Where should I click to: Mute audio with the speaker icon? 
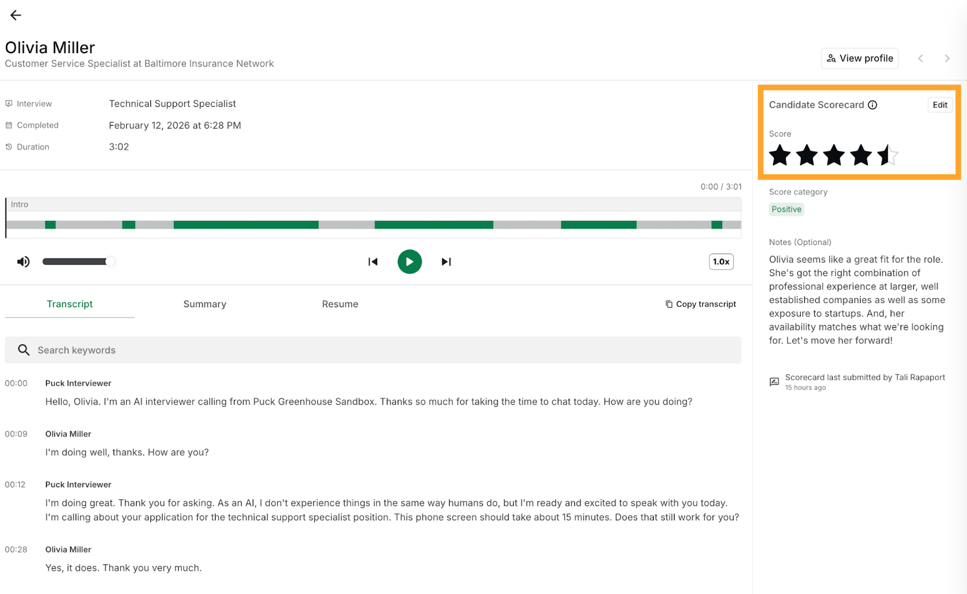pos(24,261)
